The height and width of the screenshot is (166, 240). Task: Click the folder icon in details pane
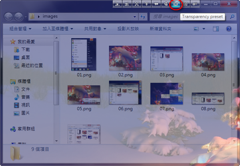(x=15, y=153)
